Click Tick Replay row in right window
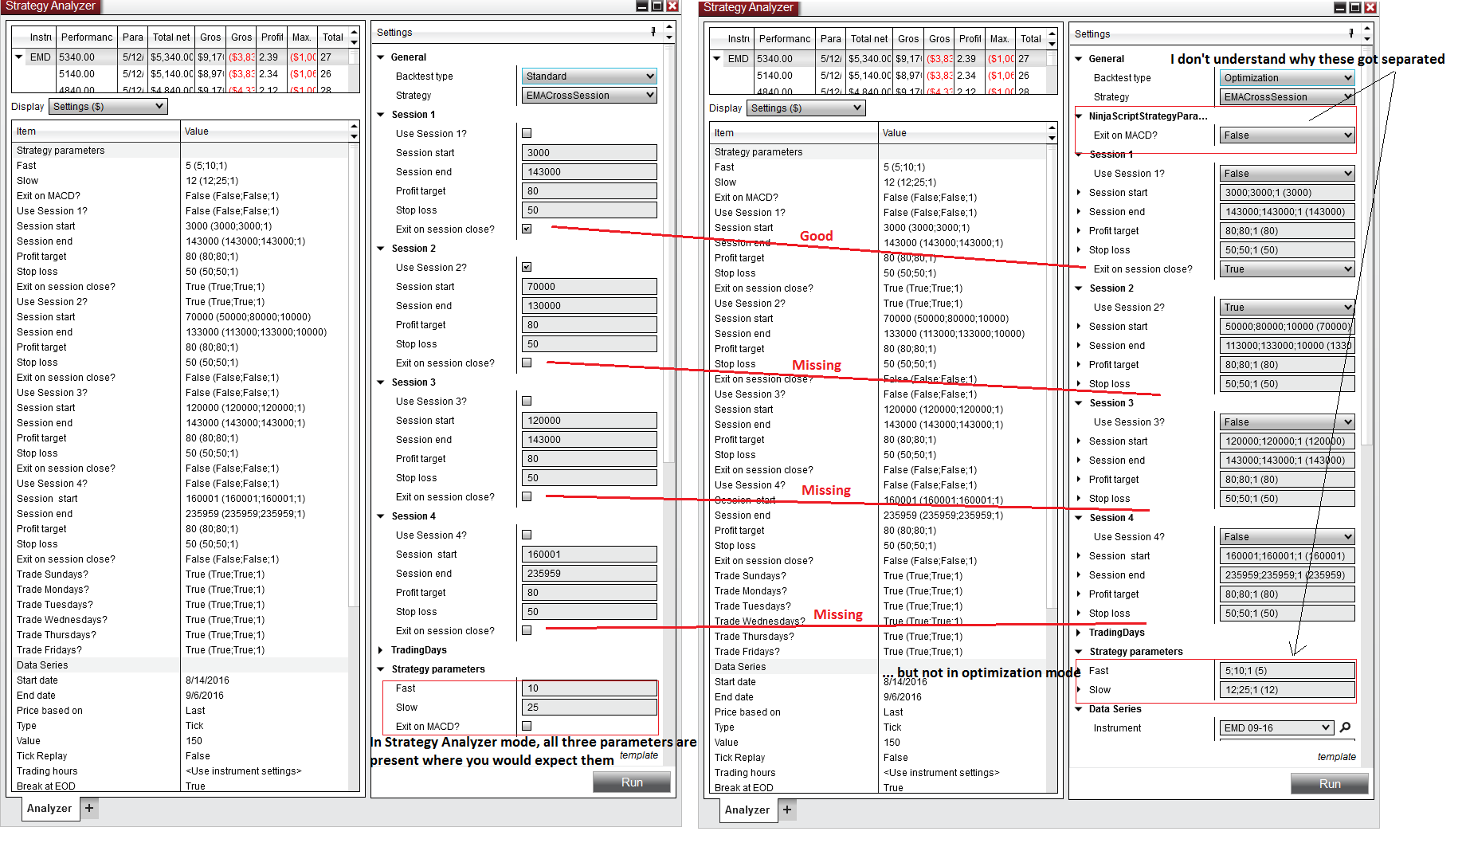 tap(878, 758)
